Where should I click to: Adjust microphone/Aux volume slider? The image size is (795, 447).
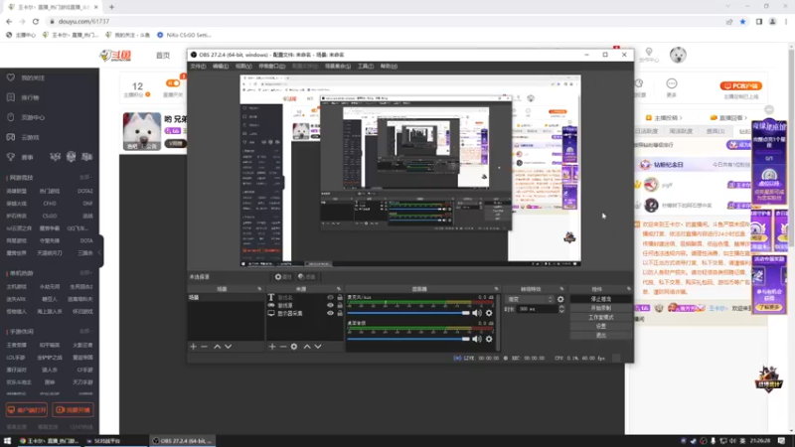pyautogui.click(x=408, y=313)
